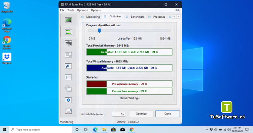
Task: Open Microsoft Store from taskbar
Action: click(114, 130)
